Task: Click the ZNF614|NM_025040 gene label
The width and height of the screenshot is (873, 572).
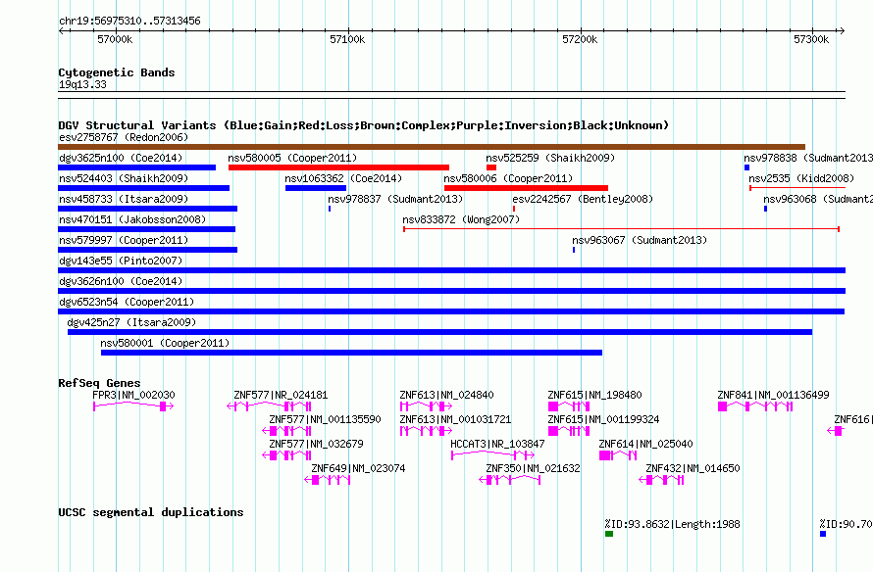Action: (x=645, y=444)
